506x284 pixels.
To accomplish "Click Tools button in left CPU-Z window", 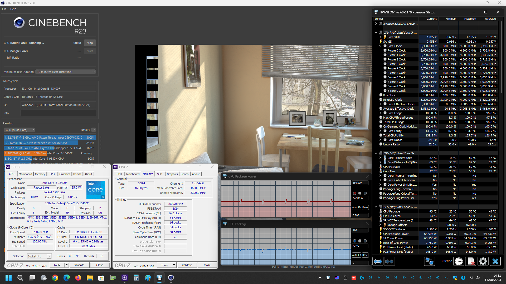I will tap(57, 265).
